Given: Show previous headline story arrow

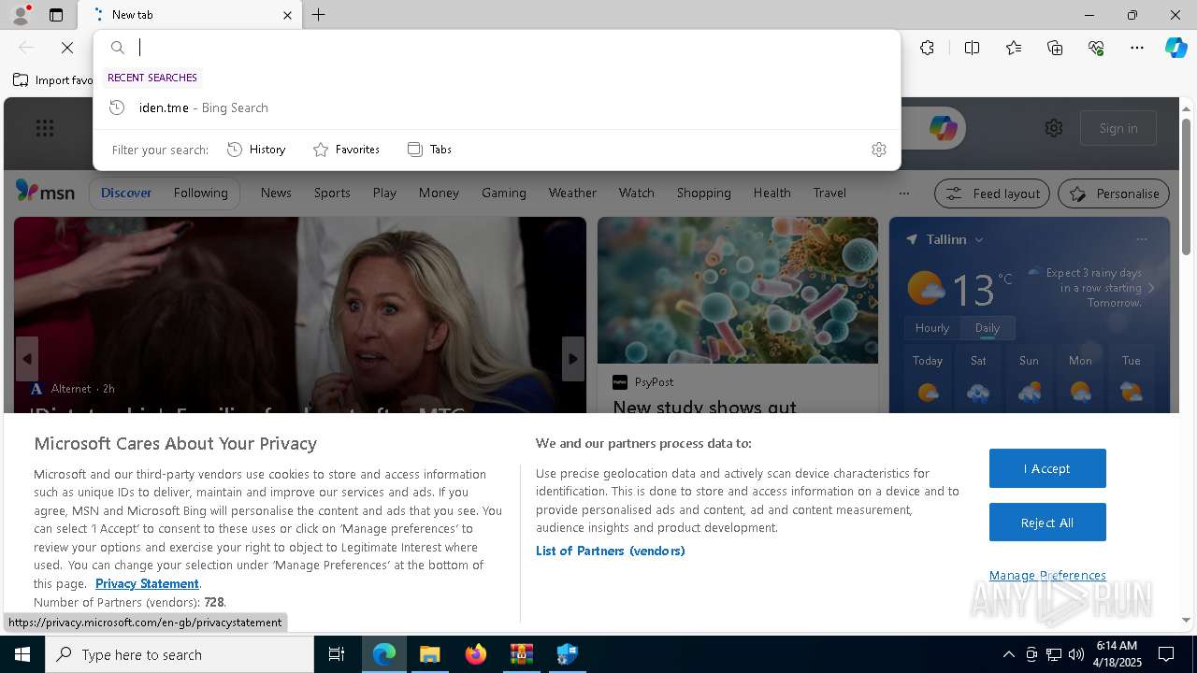Looking at the screenshot, I should (26, 359).
